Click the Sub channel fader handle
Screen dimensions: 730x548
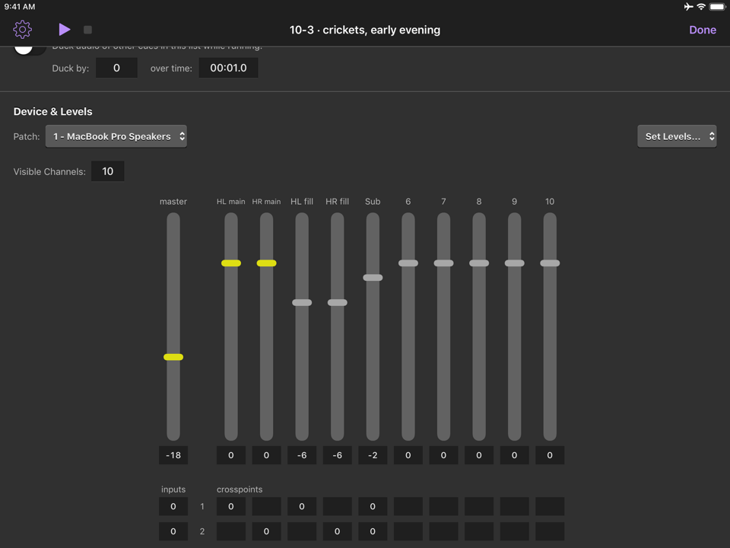click(373, 277)
